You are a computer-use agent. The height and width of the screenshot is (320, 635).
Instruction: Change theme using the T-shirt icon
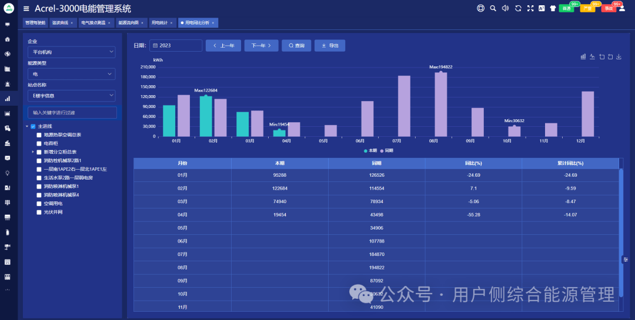pyautogui.click(x=553, y=8)
